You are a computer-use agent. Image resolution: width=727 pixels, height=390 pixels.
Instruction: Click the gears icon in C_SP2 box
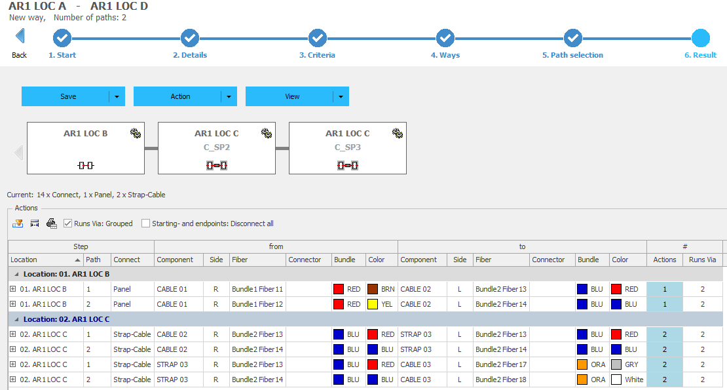click(x=267, y=134)
